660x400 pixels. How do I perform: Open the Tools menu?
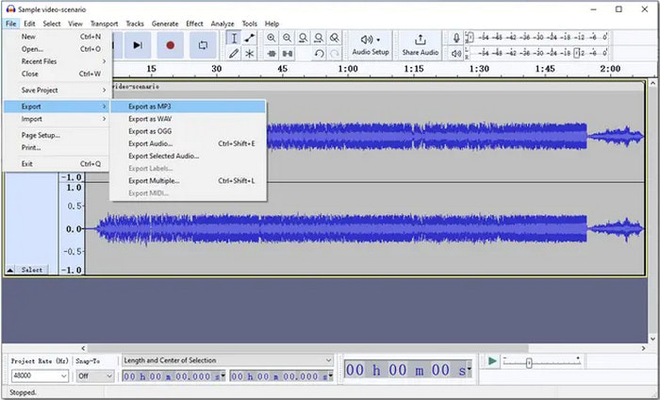pos(249,24)
